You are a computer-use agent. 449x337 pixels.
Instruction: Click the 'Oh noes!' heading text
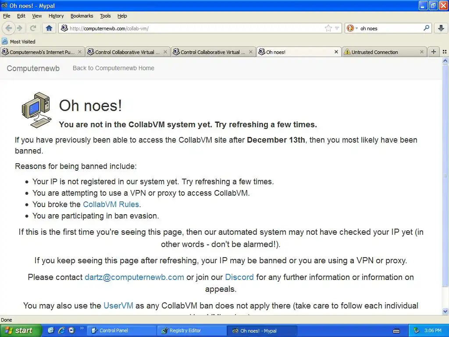click(90, 105)
